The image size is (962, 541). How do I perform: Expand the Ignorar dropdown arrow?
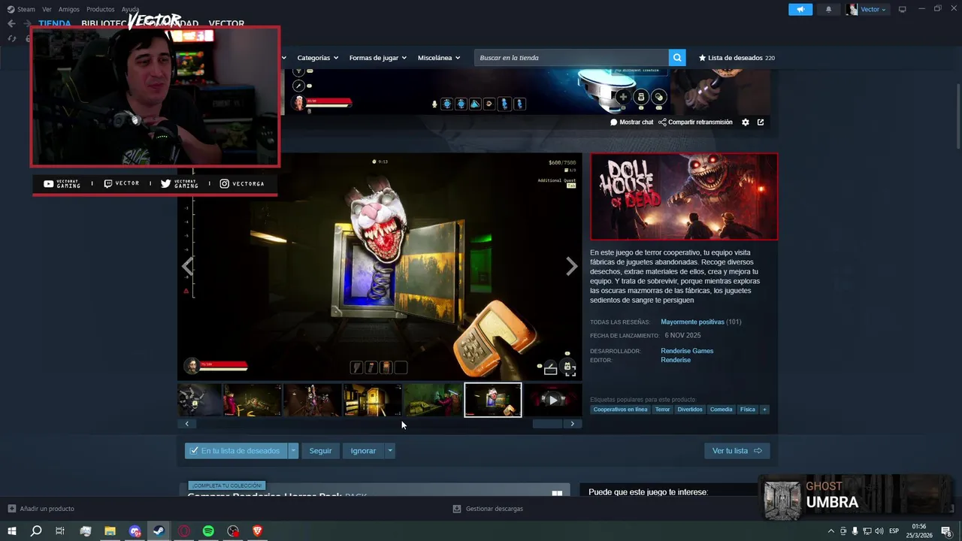[x=389, y=451]
